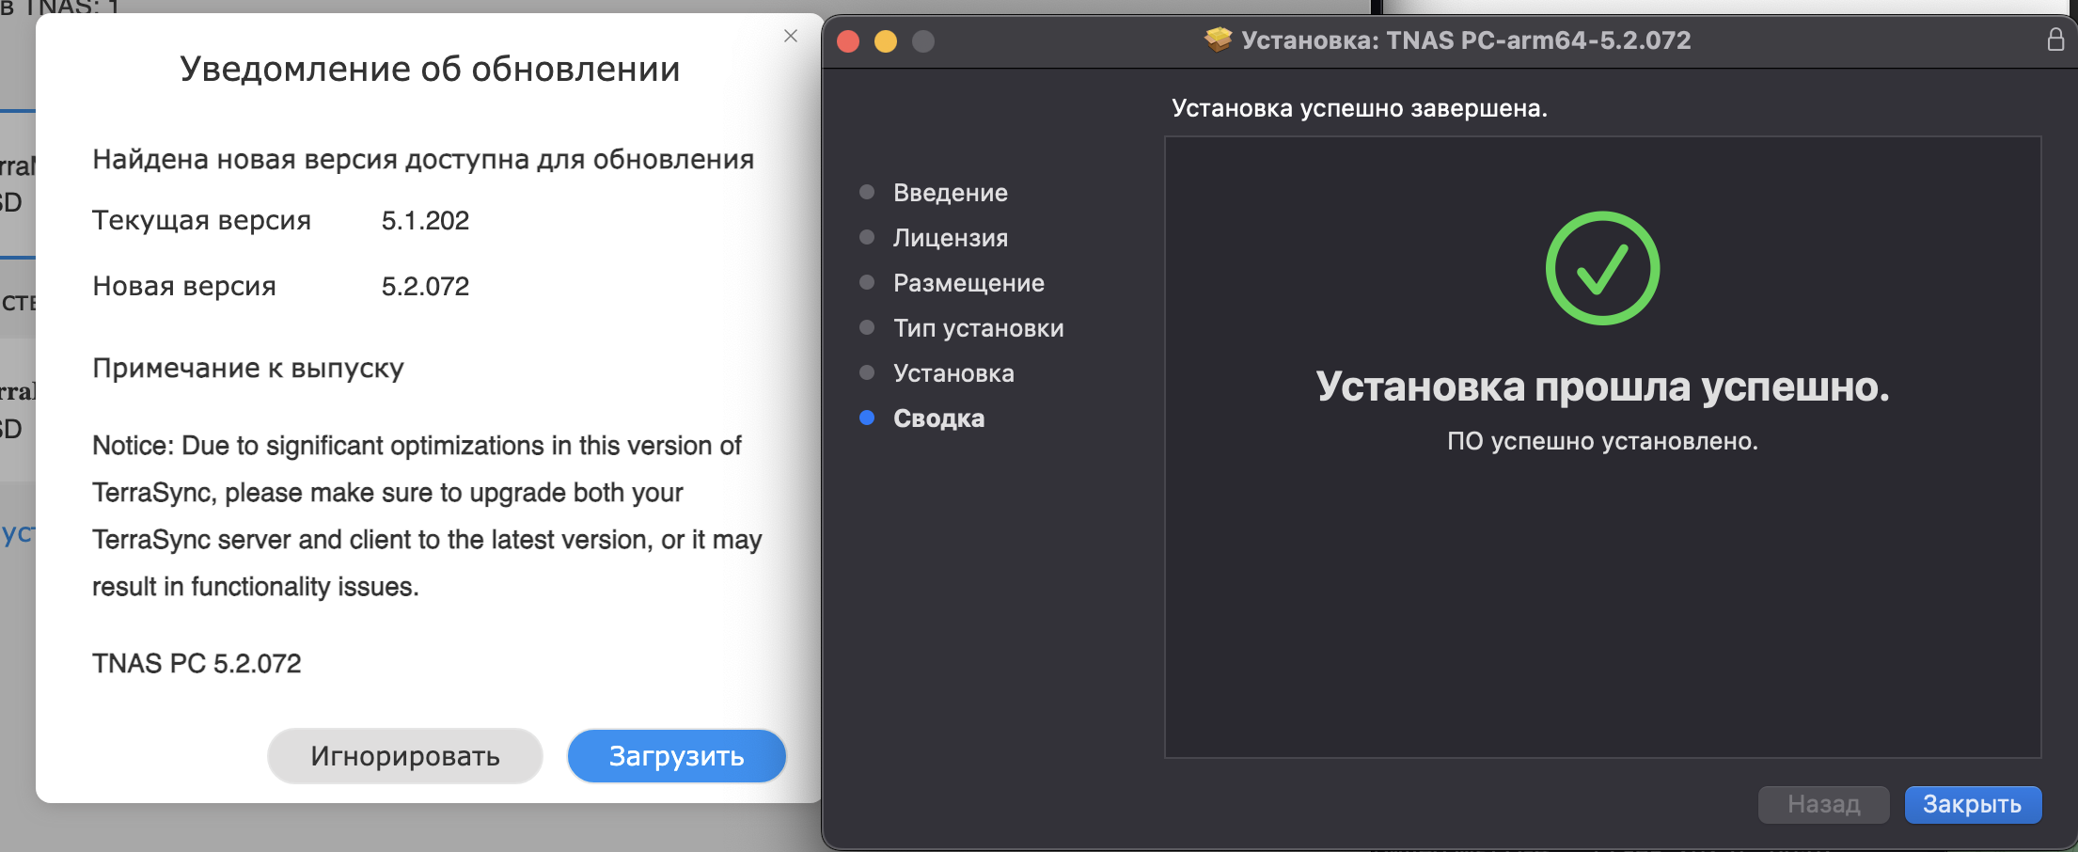Click the gray zoom button of installer window
2078x852 pixels.
click(923, 41)
